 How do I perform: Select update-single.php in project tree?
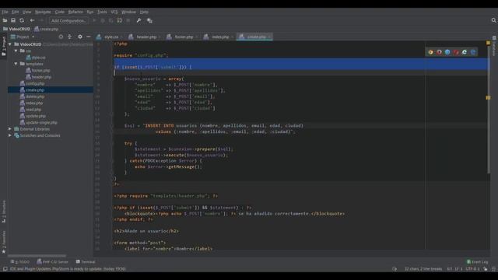pyautogui.click(x=41, y=123)
